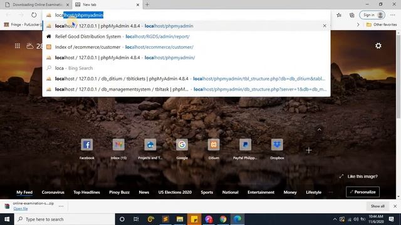401x225 pixels.
Task: Select the Money tab
Action: [x=290, y=192]
